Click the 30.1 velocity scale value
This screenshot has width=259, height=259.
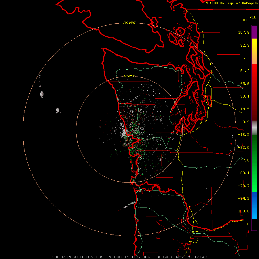pos(245,96)
